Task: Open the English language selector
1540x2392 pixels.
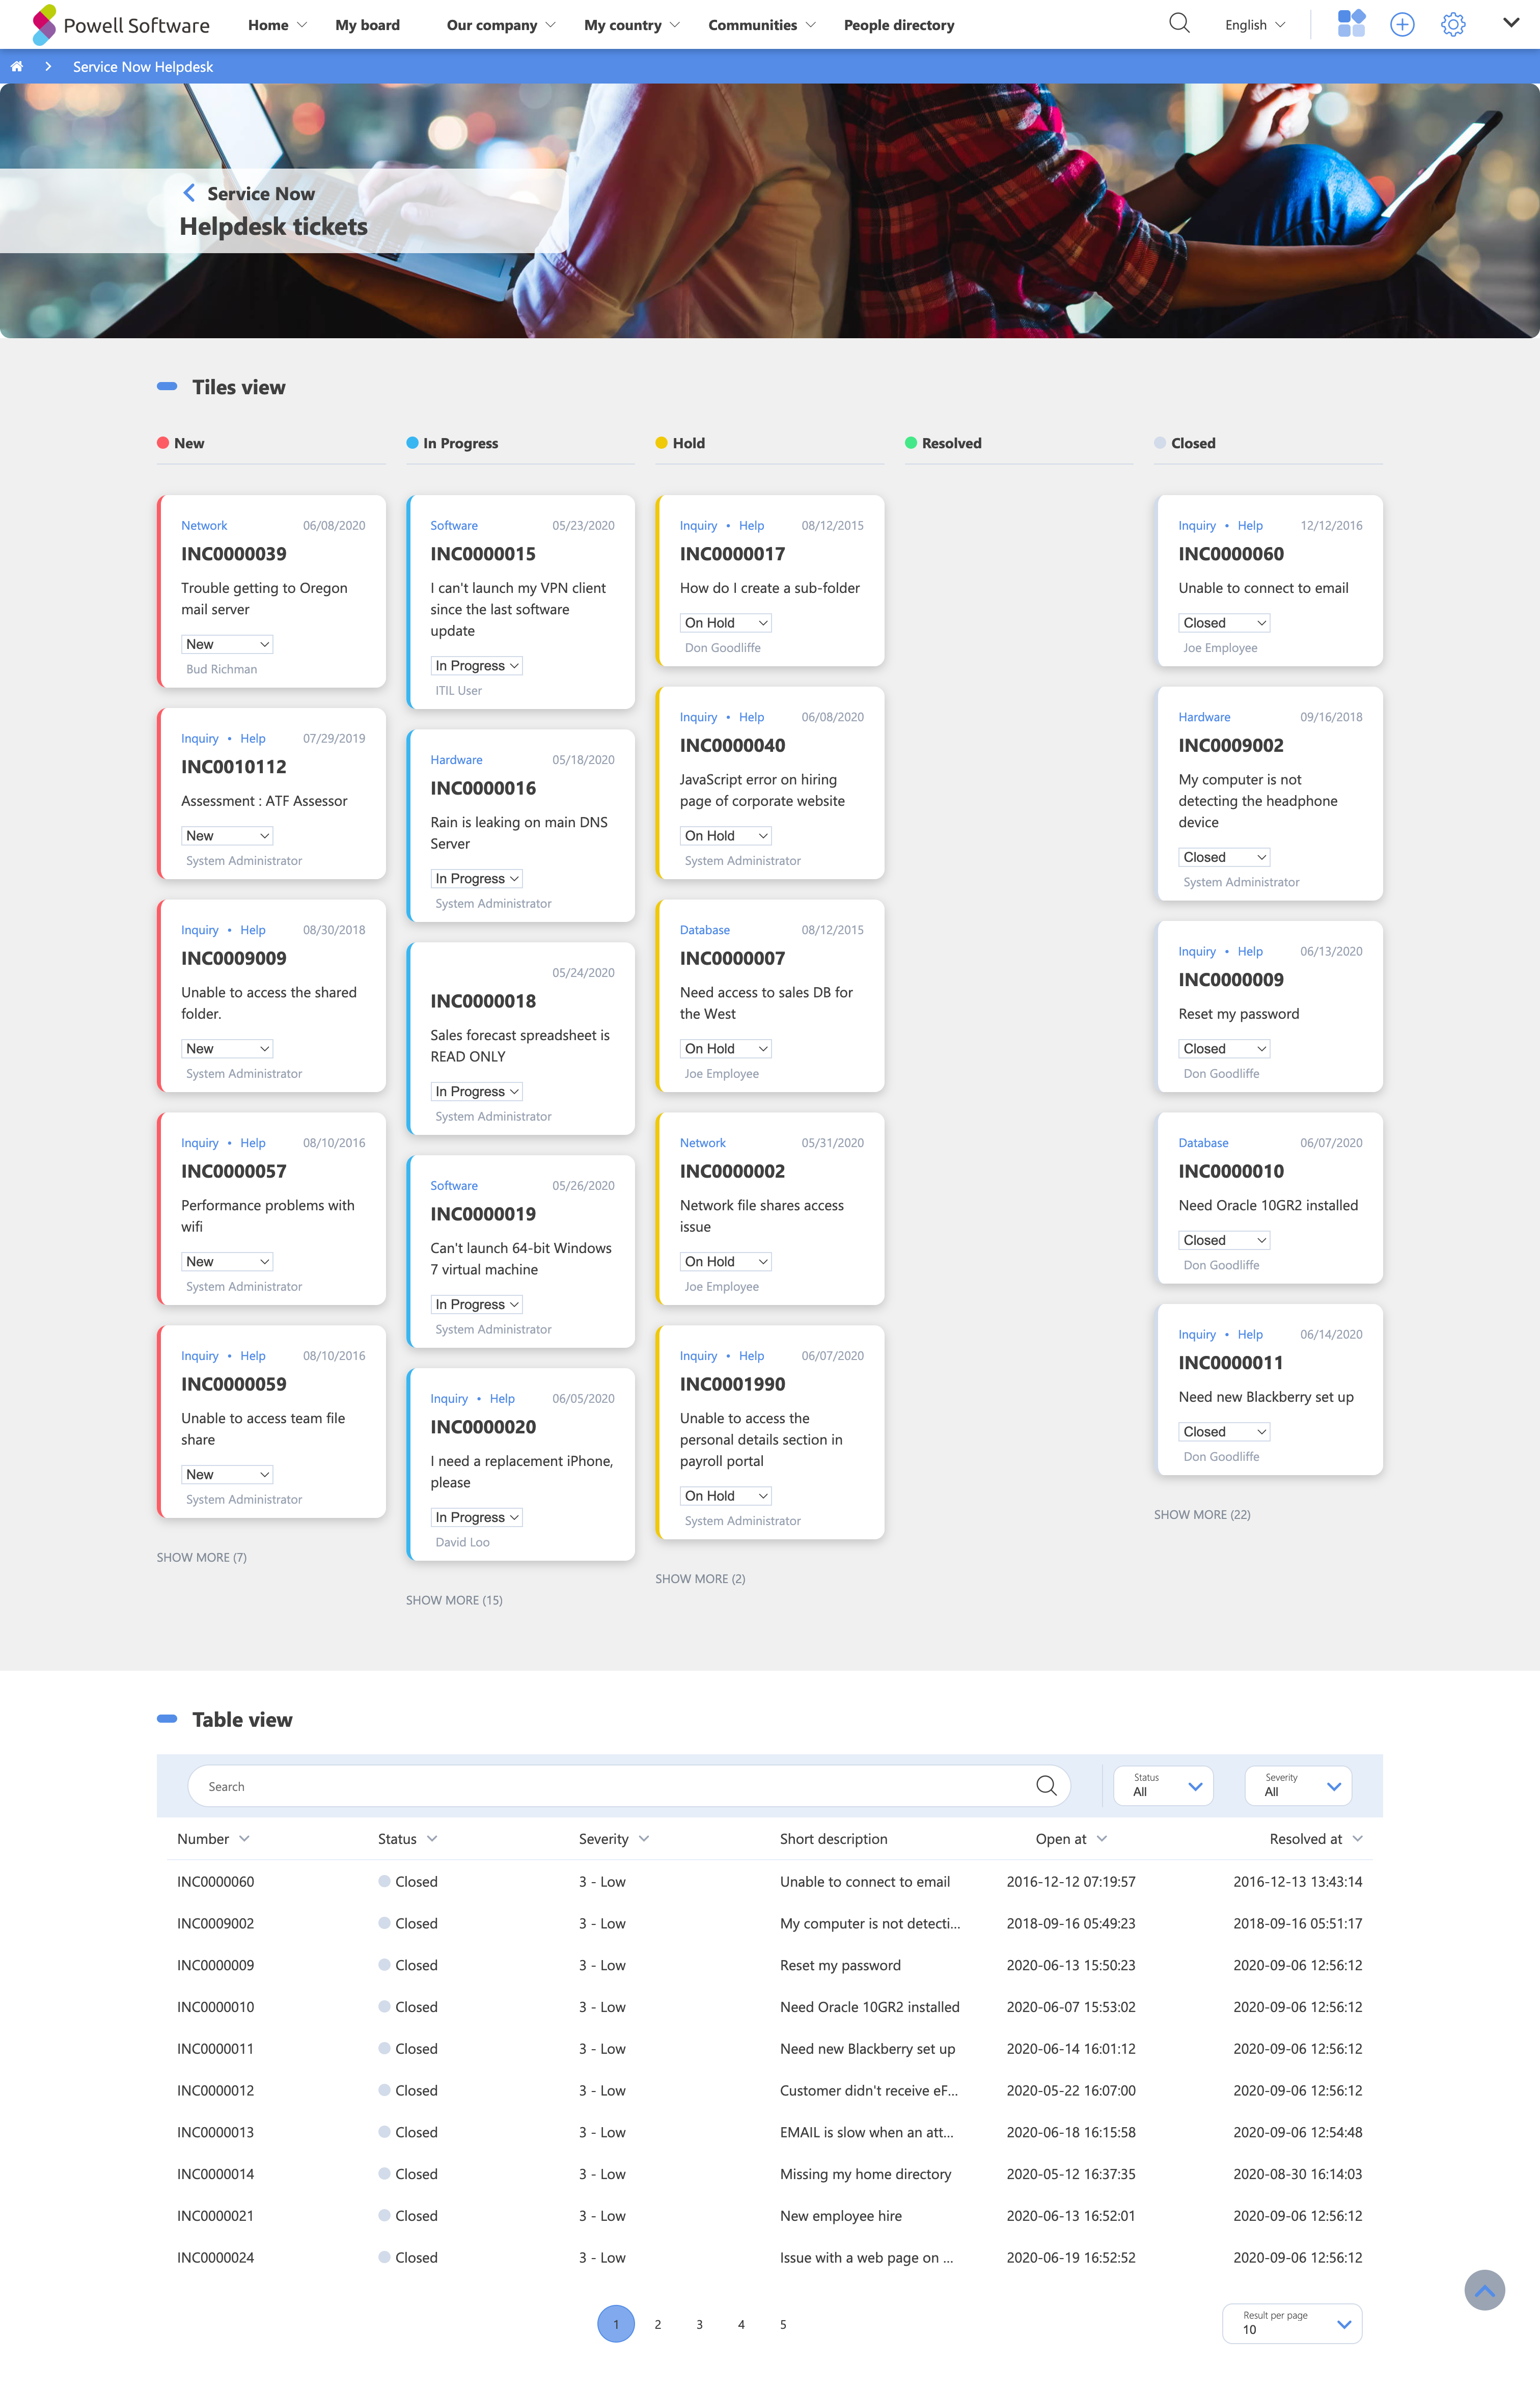Action: [x=1254, y=25]
